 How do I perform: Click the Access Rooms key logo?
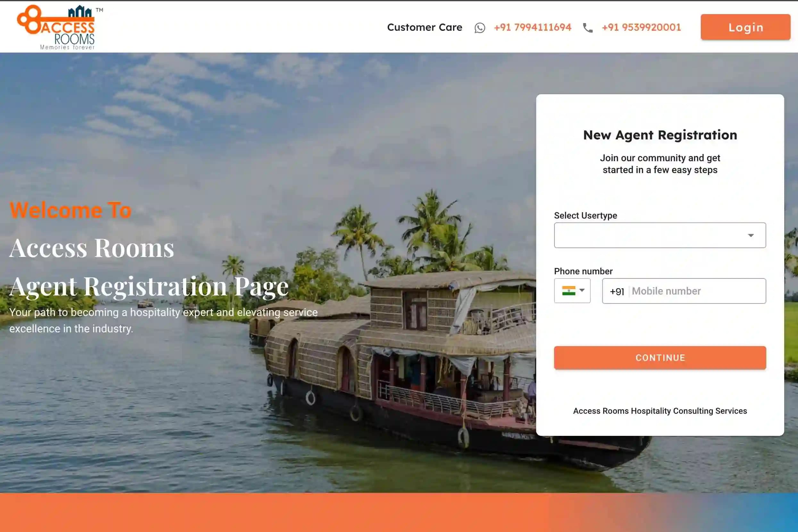(x=60, y=27)
